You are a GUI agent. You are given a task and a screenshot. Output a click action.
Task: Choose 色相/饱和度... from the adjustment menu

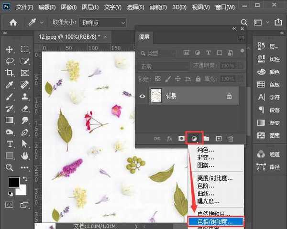[215, 222]
